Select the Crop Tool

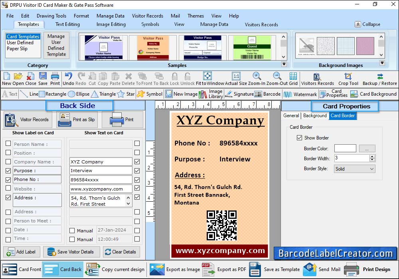pos(348,79)
